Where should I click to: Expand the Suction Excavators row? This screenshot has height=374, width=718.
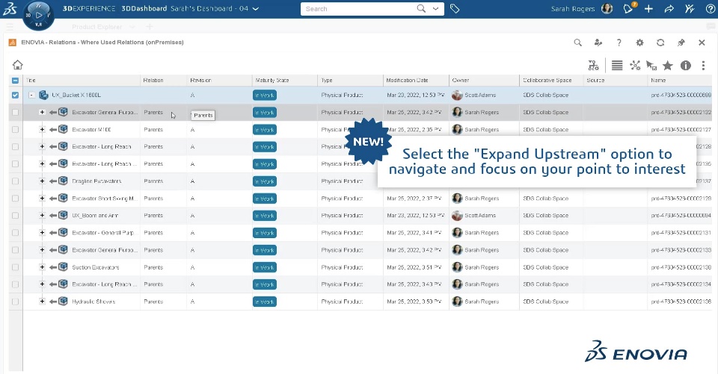pos(42,267)
